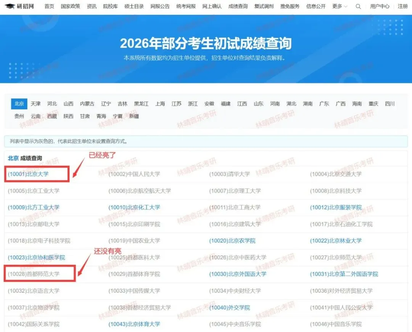
Task: Open 国家政策 menu item
Action: click(71, 6)
